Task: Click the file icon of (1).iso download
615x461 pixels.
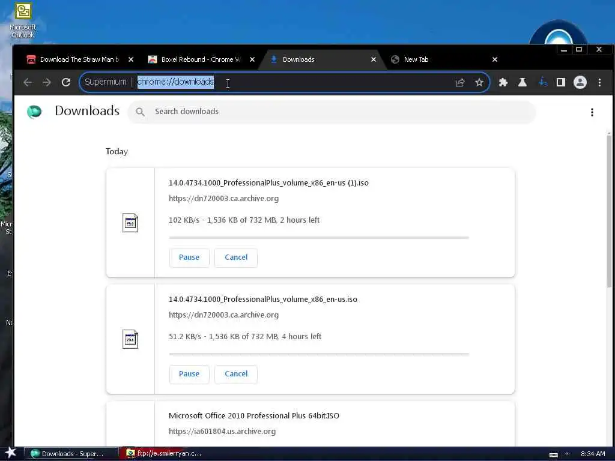Action: click(130, 223)
